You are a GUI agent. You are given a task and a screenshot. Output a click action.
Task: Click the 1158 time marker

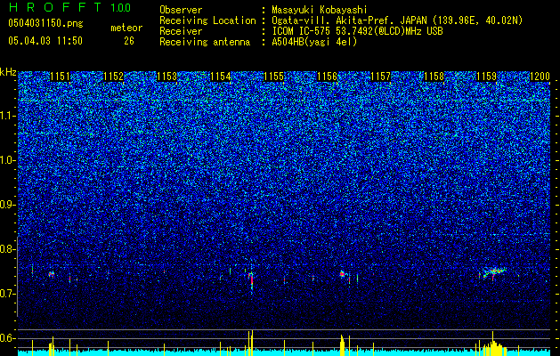pos(434,77)
